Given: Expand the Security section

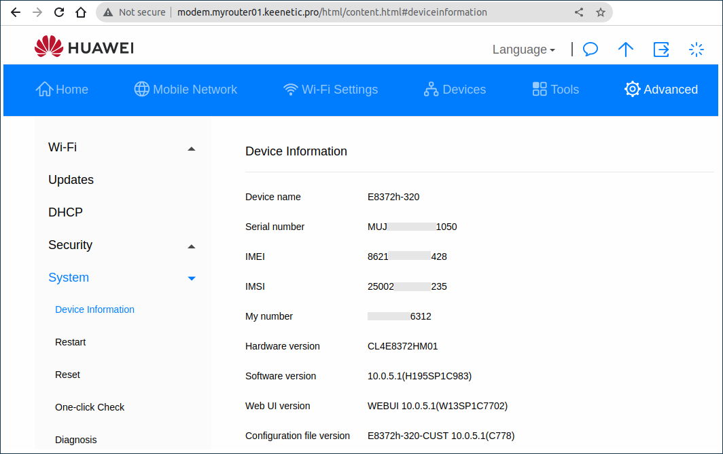Looking at the screenshot, I should pyautogui.click(x=191, y=246).
